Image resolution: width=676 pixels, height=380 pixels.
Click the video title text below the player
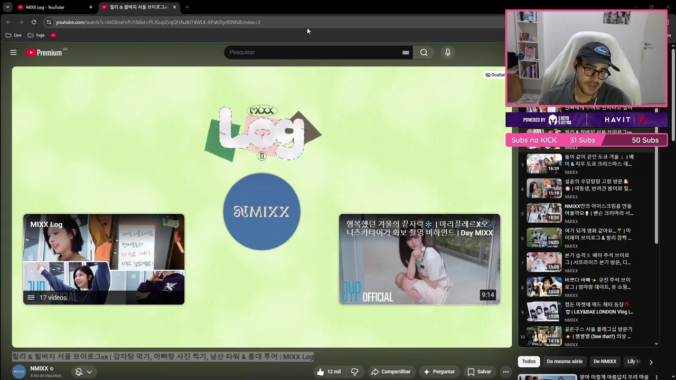[163, 357]
